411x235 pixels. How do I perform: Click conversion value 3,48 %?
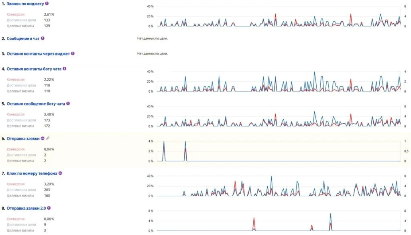[x=49, y=114]
